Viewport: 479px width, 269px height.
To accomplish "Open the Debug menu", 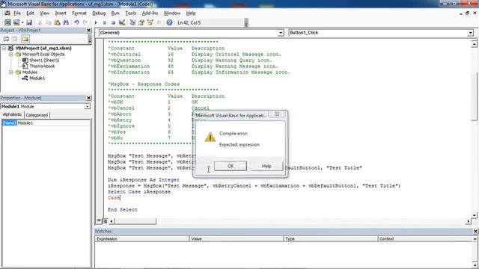I will coord(99,13).
